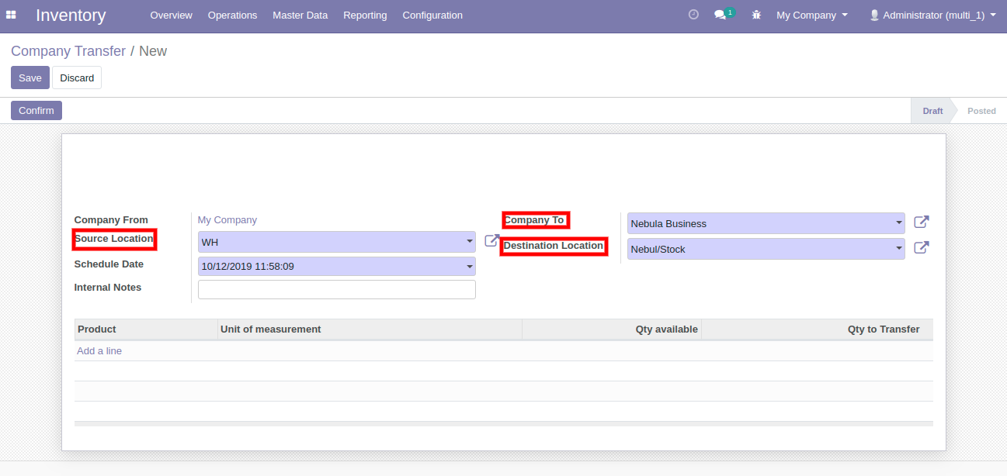The height and width of the screenshot is (476, 1007).
Task: Open external link for Company To
Action: coord(921,222)
